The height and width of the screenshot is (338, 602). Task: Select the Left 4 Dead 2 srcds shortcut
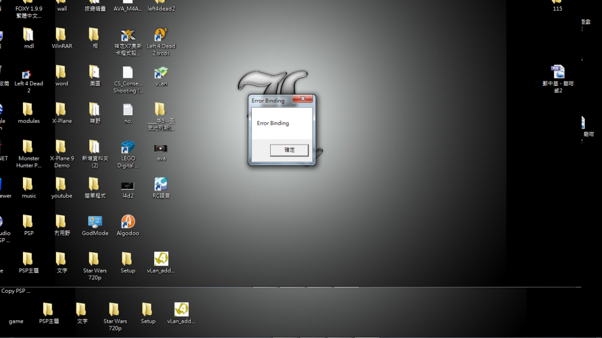pyautogui.click(x=161, y=35)
